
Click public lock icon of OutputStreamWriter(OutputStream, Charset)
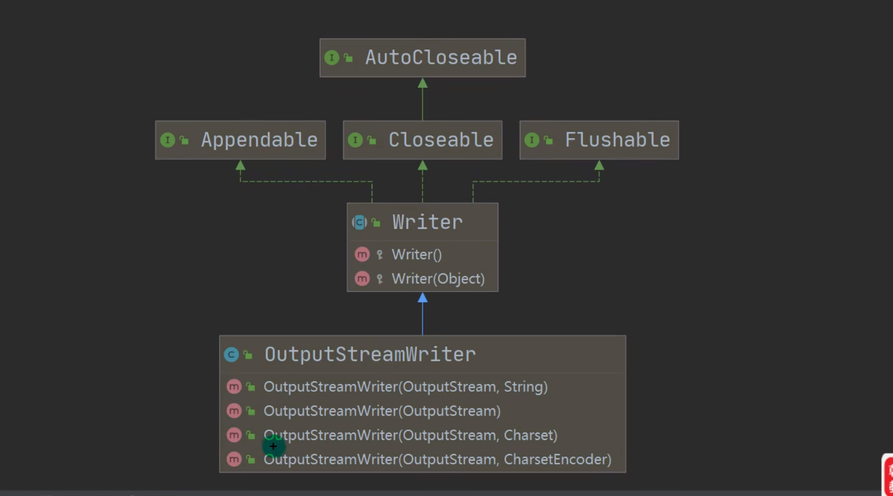click(251, 435)
